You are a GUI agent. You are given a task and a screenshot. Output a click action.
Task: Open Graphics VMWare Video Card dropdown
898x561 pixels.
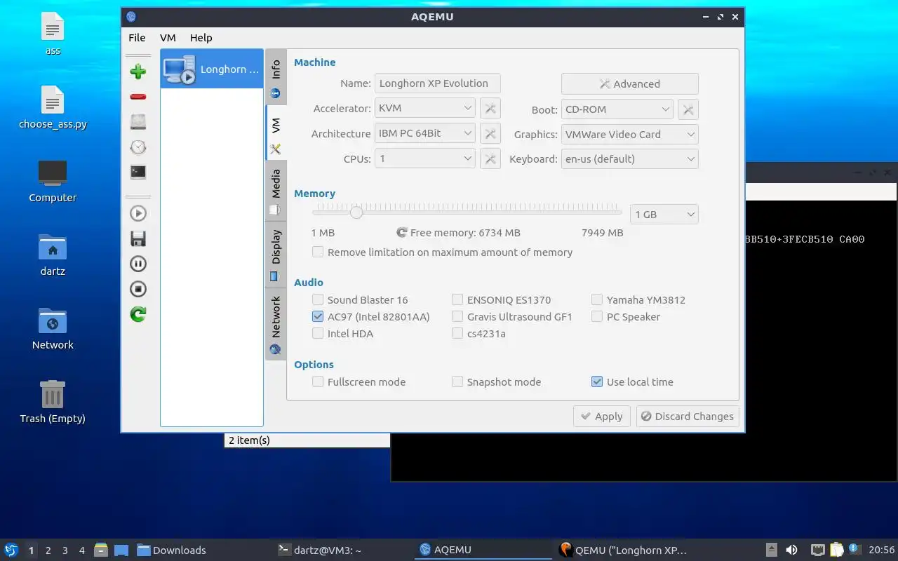[630, 134]
